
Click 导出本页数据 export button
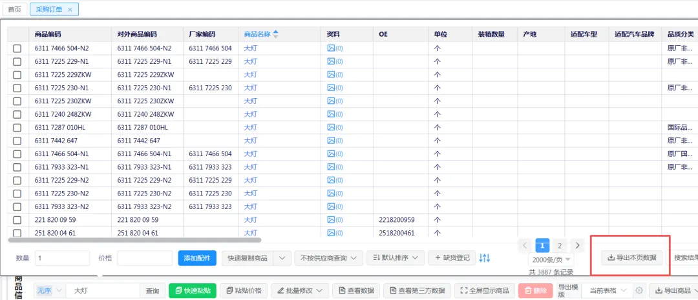point(631,258)
